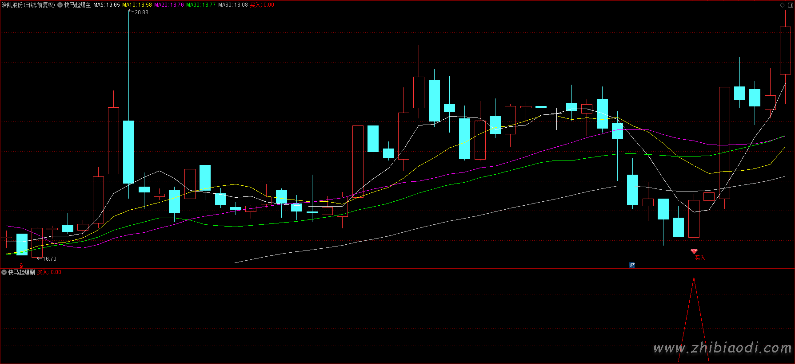Select the green MA30 legend label

pyautogui.click(x=201, y=5)
